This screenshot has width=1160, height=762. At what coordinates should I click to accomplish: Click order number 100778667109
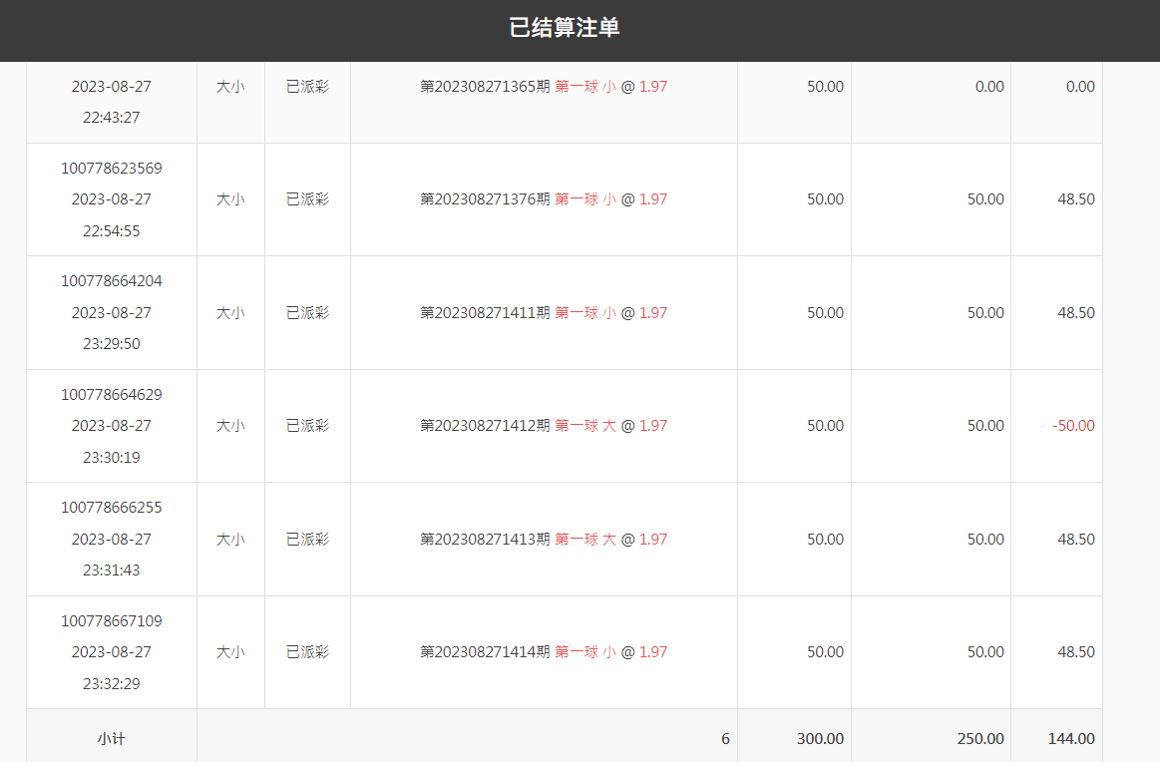click(112, 620)
